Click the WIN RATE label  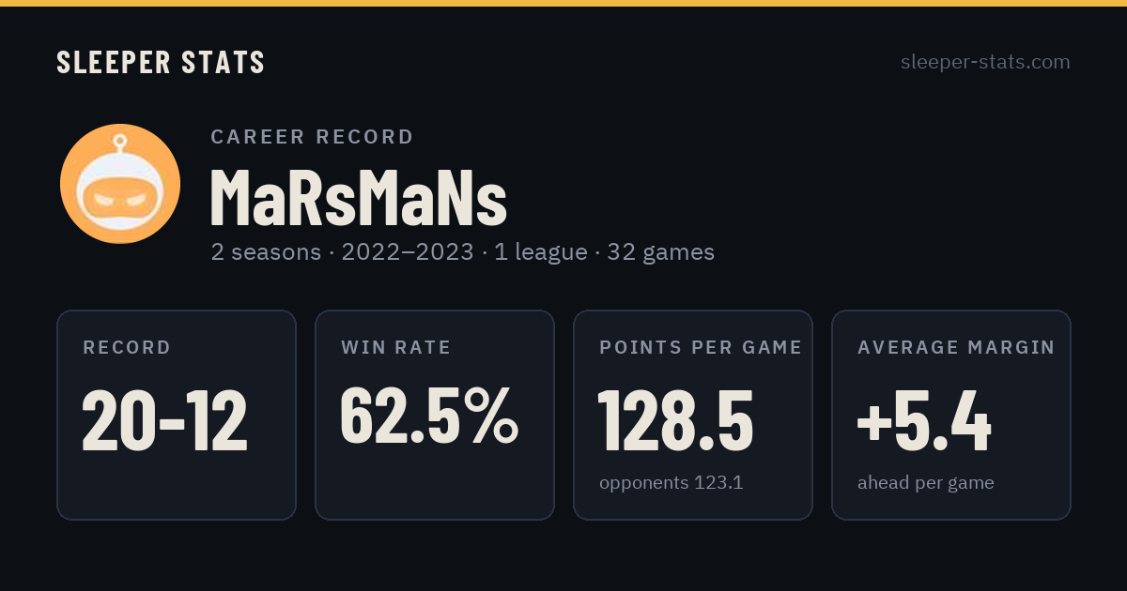396,348
